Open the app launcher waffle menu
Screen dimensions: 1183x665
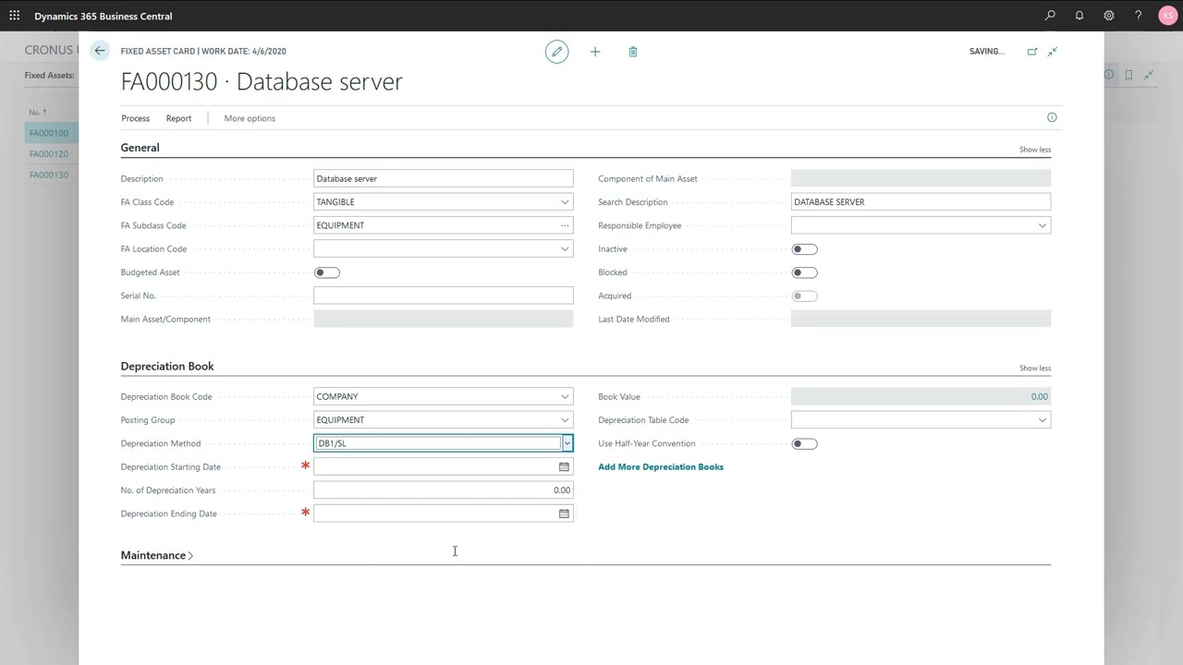point(14,16)
